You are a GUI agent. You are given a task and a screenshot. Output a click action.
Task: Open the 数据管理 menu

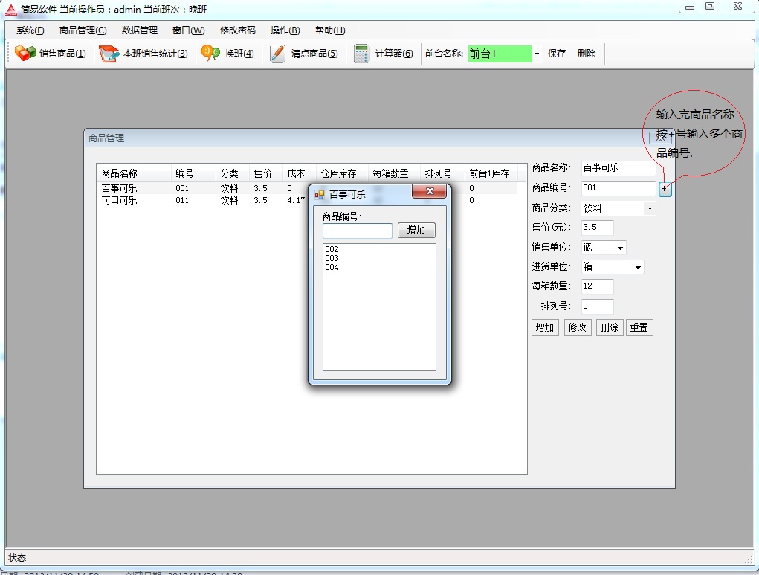point(139,30)
